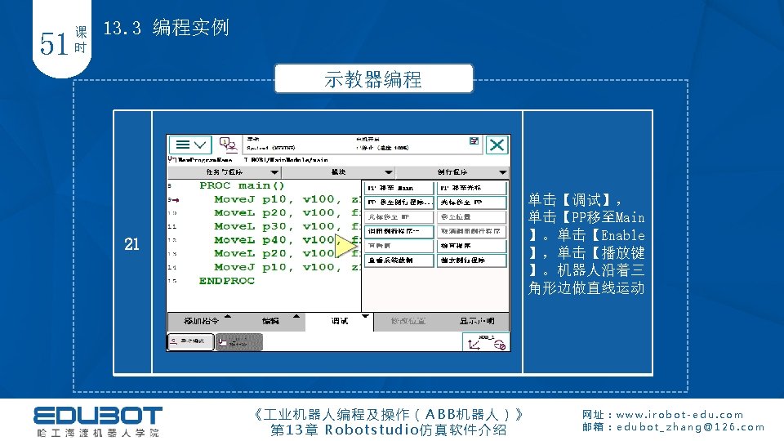Open the ABB main menu button

[190, 145]
